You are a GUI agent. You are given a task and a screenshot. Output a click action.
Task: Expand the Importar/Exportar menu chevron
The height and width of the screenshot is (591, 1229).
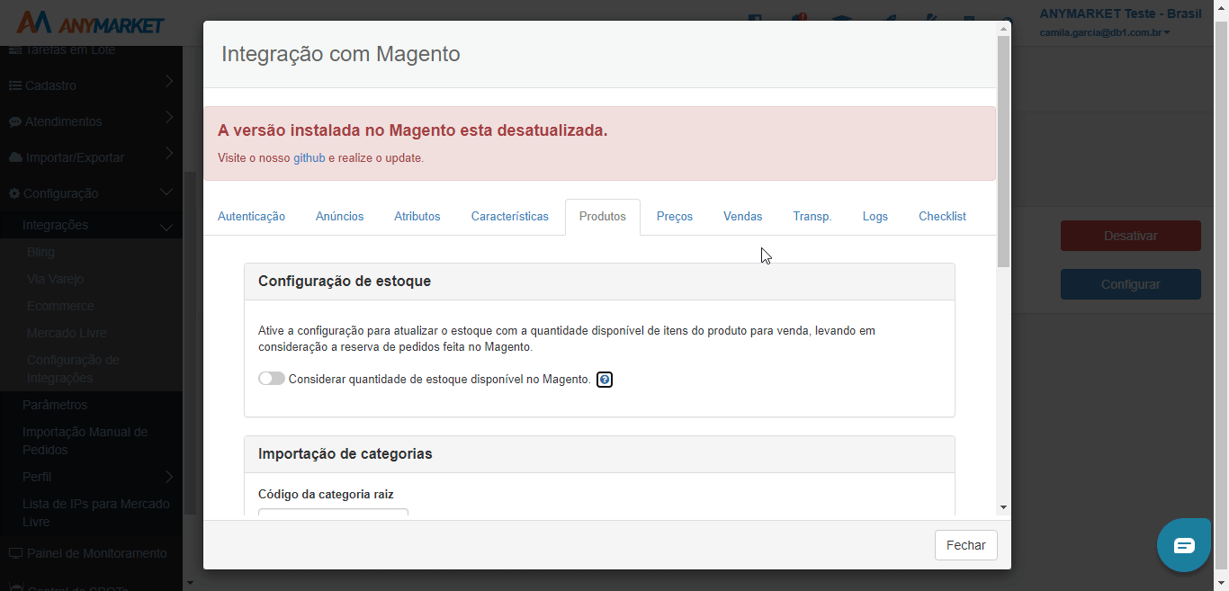point(168,154)
